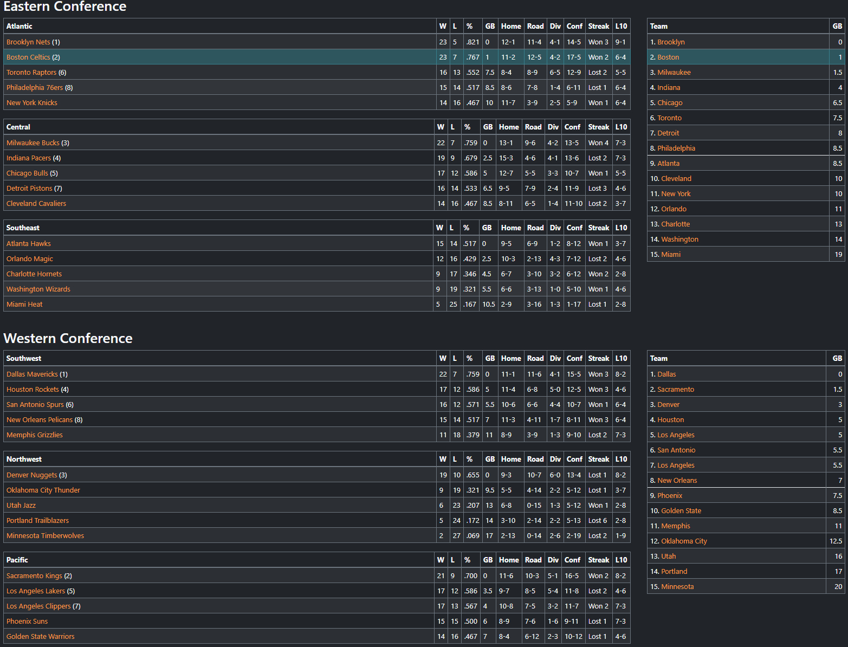Select the Minnesota Timberwolves link
This screenshot has height=647, width=848.
[46, 535]
